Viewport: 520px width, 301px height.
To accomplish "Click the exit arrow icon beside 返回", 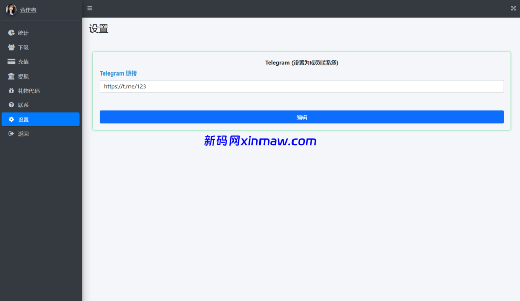I will 11,134.
